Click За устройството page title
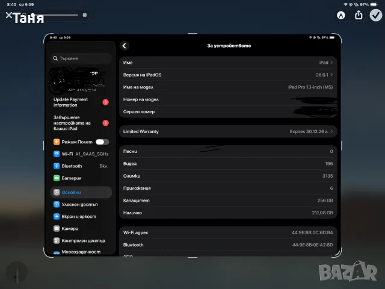 click(229, 46)
